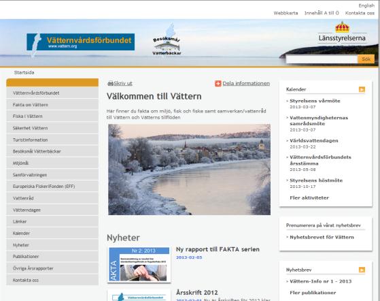This screenshot has width=380, height=301.
Task: Open Övriga Årsrapporter menu item
Action: tap(52, 268)
